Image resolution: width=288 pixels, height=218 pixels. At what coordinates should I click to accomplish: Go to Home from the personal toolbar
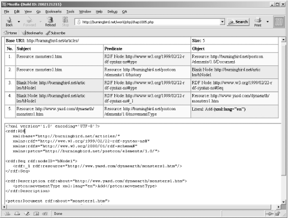pos(10,33)
